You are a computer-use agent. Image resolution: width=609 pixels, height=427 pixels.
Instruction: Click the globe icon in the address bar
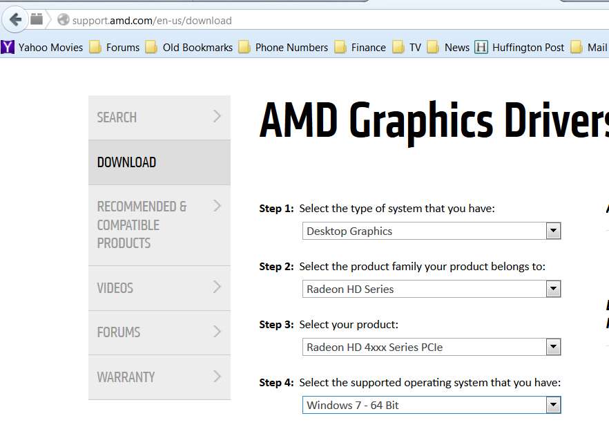[64, 20]
